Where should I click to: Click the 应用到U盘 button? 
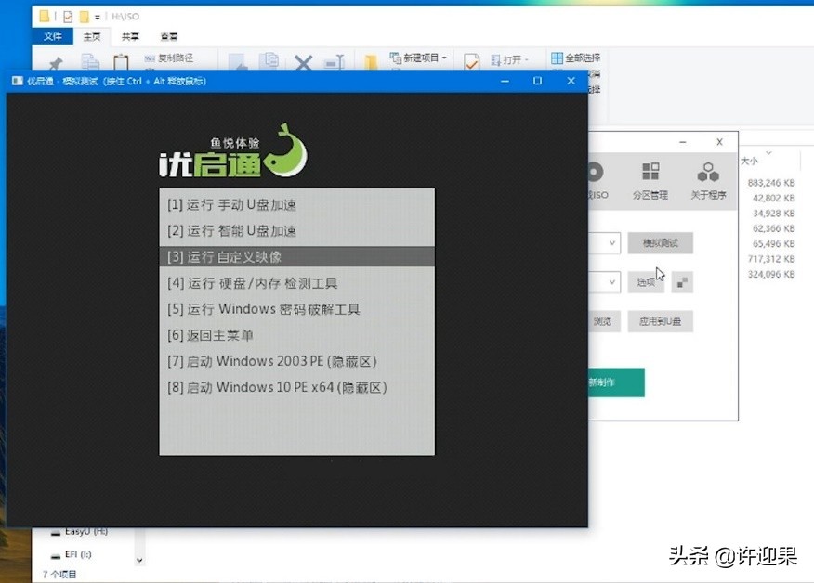coord(661,321)
